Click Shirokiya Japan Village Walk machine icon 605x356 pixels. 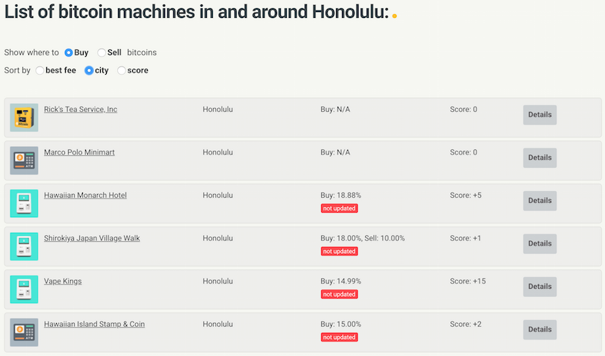point(24,246)
